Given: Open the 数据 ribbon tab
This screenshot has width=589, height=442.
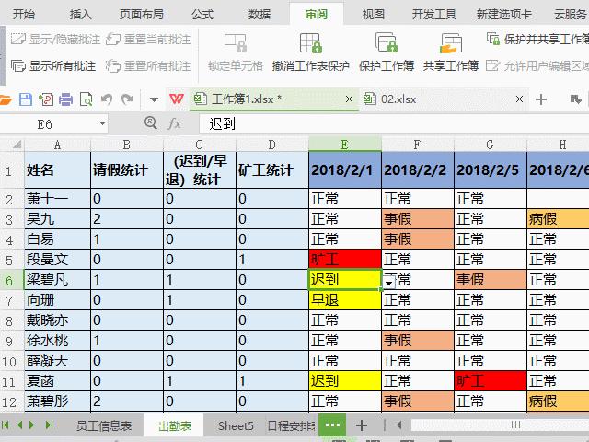Looking at the screenshot, I should (260, 15).
